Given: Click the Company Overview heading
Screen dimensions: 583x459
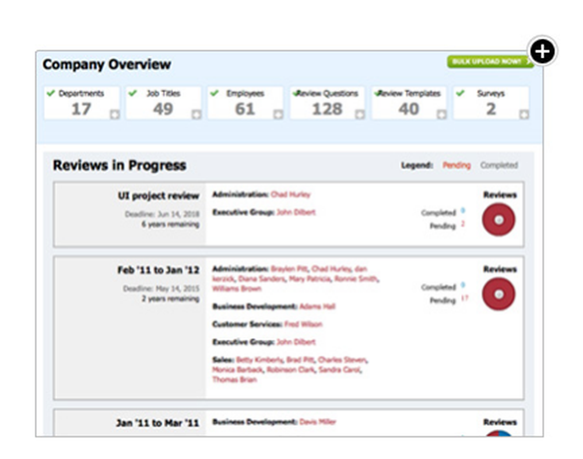Looking at the screenshot, I should click(107, 64).
